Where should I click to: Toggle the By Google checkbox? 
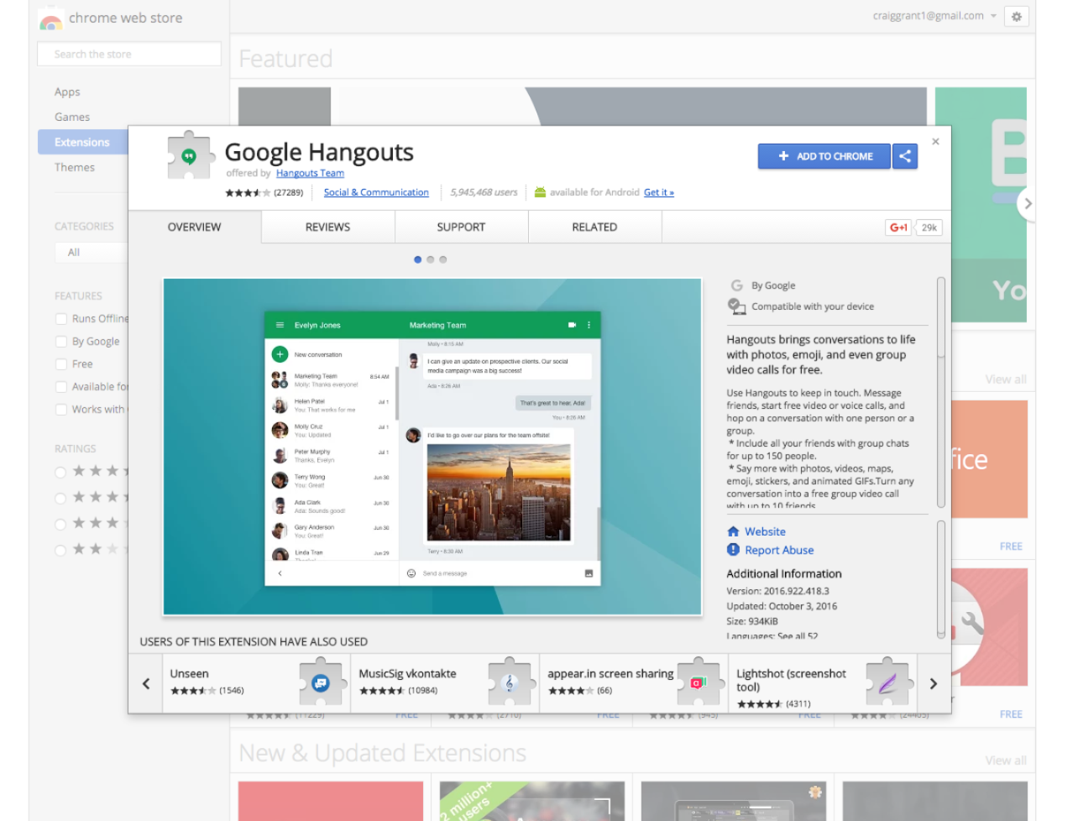pos(61,342)
